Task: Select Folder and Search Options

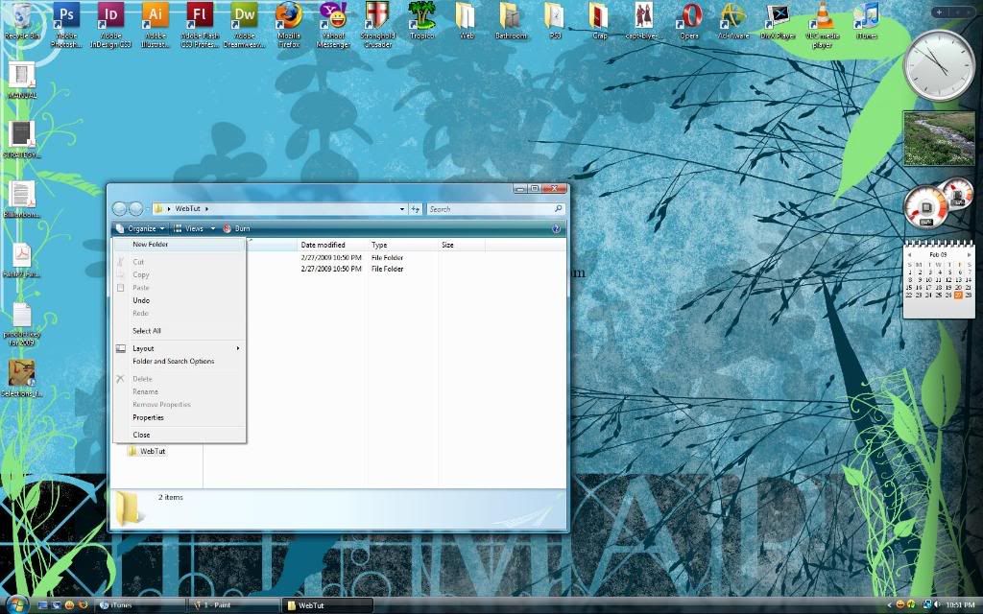Action: (x=173, y=362)
